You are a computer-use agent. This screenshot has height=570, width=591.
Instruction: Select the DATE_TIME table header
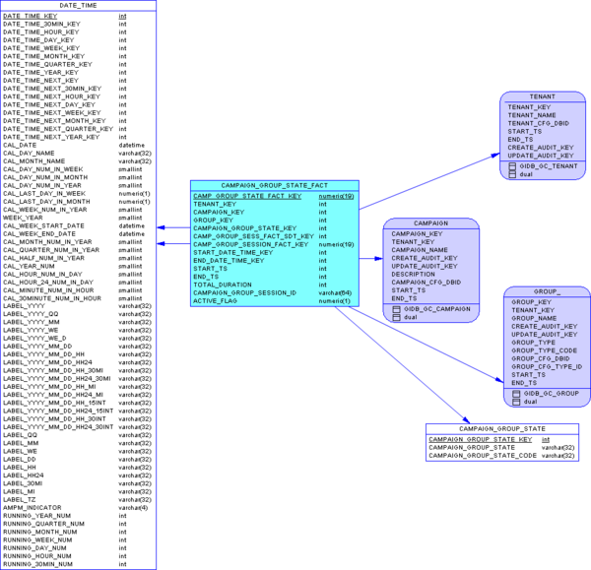tap(78, 6)
